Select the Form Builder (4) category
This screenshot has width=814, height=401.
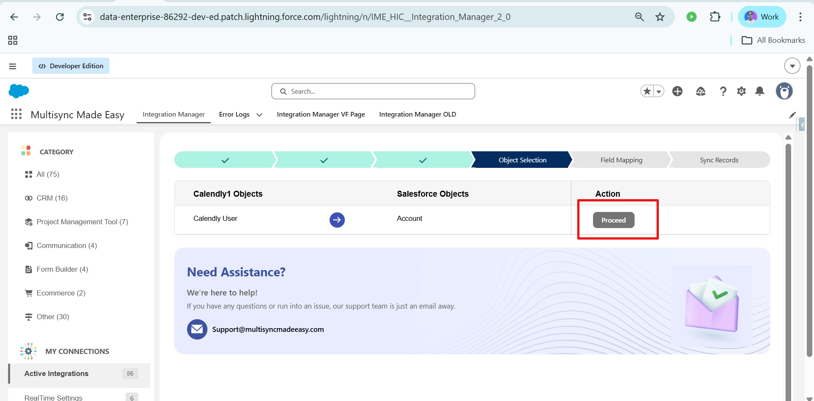click(56, 269)
